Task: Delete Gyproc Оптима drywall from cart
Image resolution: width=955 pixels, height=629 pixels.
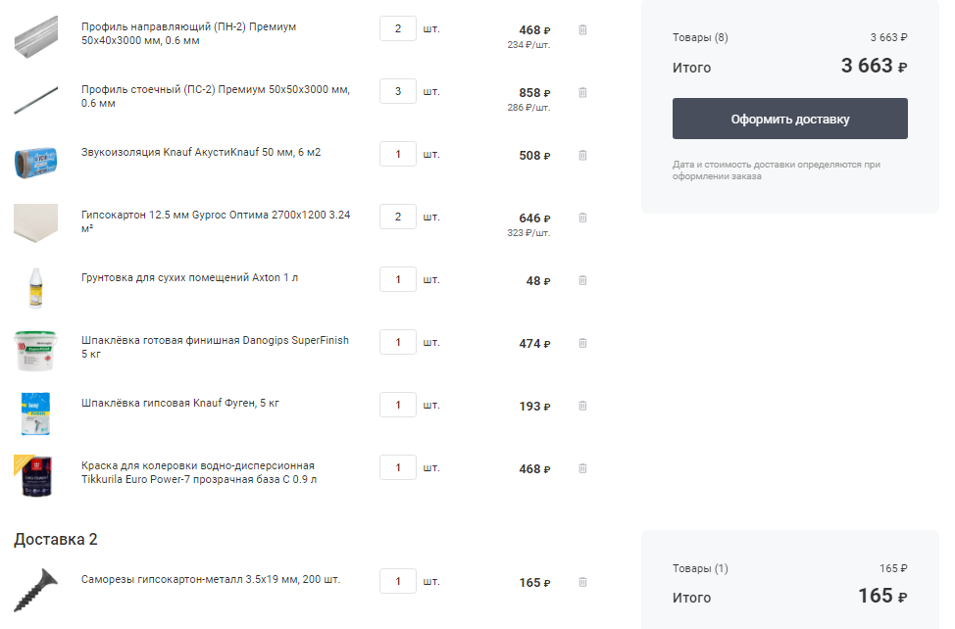Action: (582, 218)
